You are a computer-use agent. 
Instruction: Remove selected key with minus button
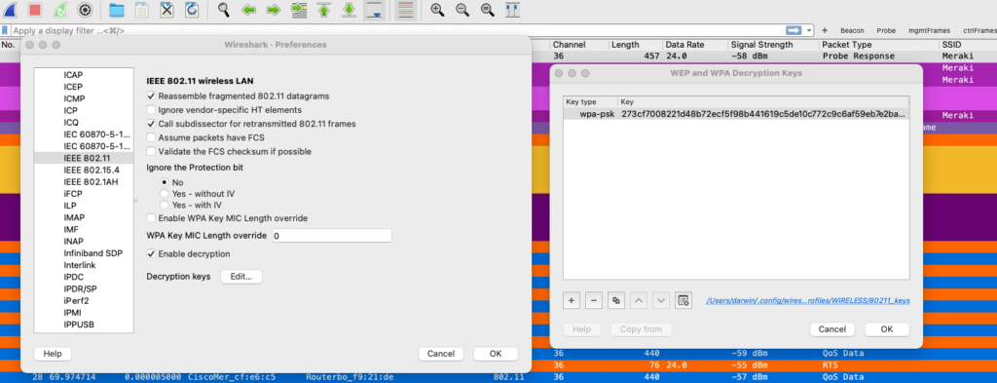point(593,300)
